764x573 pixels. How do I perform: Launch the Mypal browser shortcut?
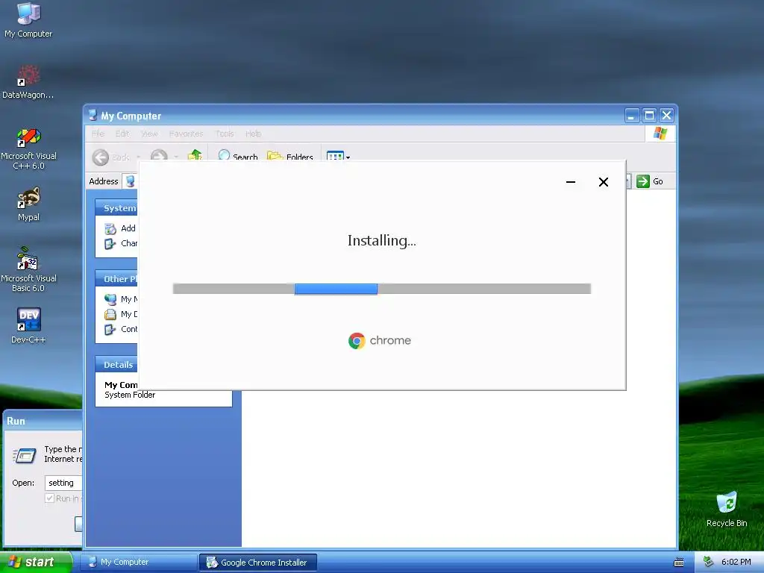[x=28, y=204]
